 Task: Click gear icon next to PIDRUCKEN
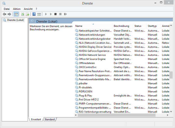[x=76, y=92]
